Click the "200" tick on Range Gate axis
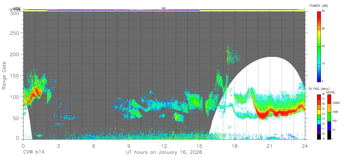This screenshot has height=158, width=343. (15, 54)
